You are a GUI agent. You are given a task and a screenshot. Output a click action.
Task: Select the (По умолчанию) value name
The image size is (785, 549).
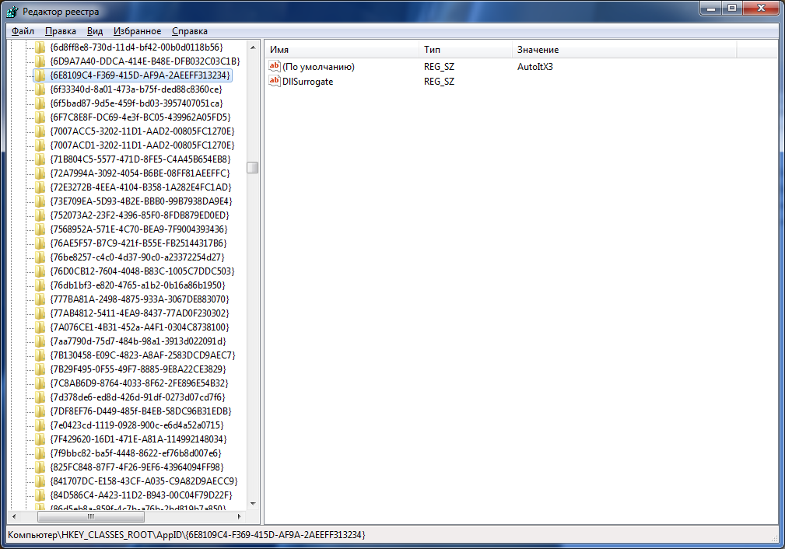[x=318, y=67]
